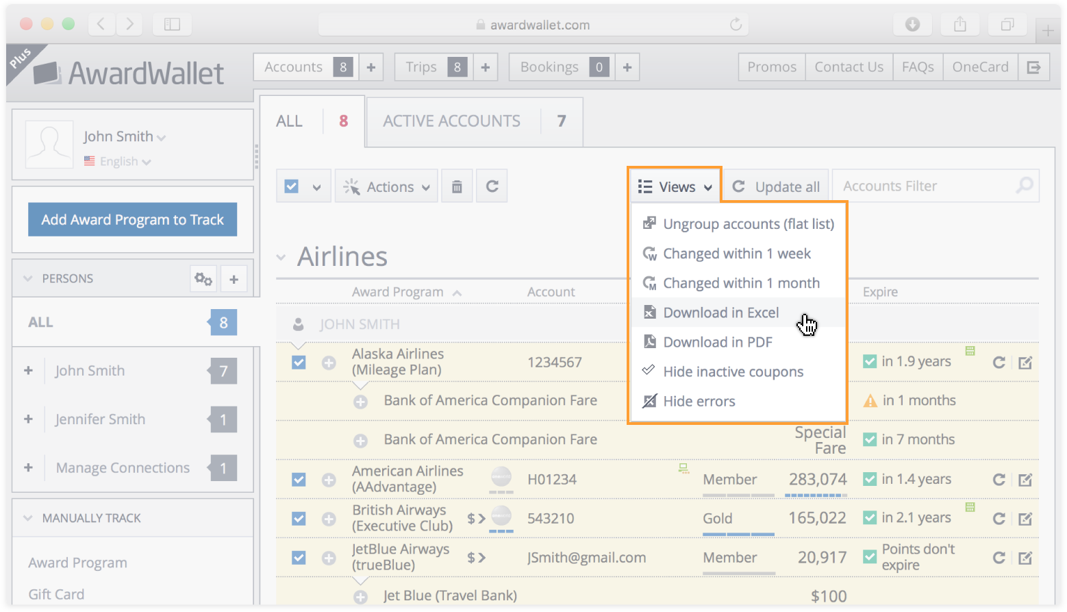Go back using browser back arrow
The image size is (1067, 612).
(x=101, y=25)
